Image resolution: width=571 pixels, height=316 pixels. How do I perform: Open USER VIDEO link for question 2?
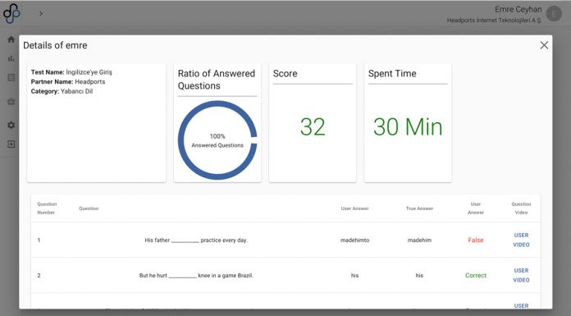coord(521,275)
